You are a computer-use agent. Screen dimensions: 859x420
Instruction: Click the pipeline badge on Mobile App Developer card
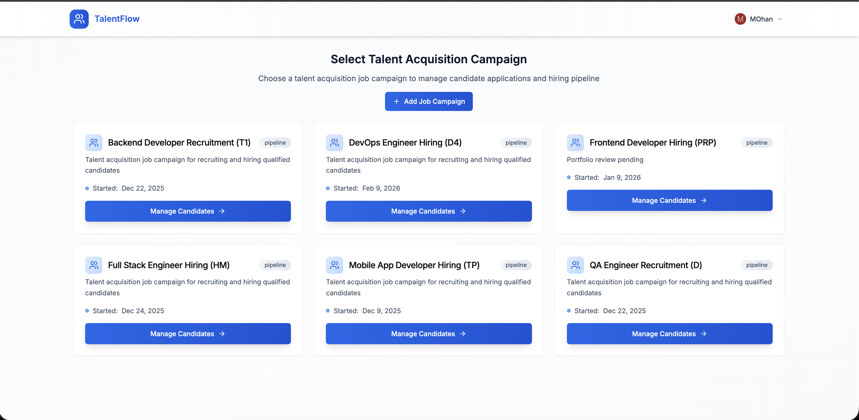pos(516,265)
